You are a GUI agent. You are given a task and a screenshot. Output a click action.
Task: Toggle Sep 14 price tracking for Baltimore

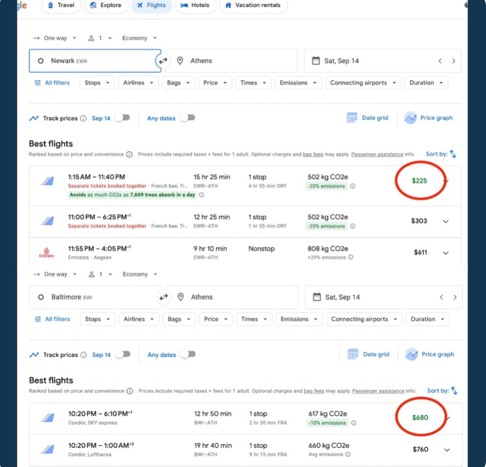(x=123, y=354)
